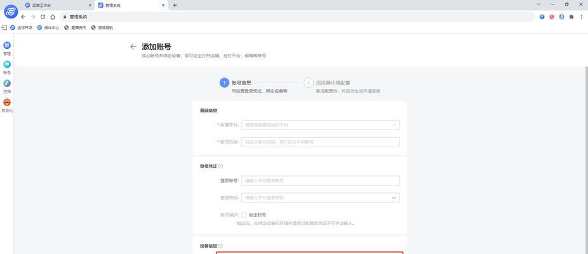Open the three-dot browser menu
Screen dimensions: 588x254
(581, 17)
